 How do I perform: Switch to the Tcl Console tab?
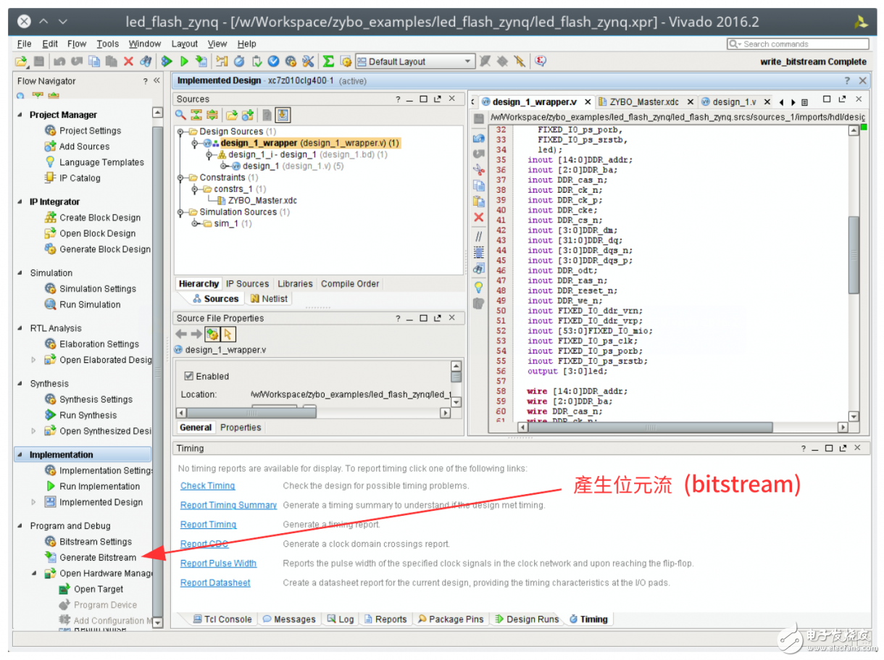tap(221, 619)
